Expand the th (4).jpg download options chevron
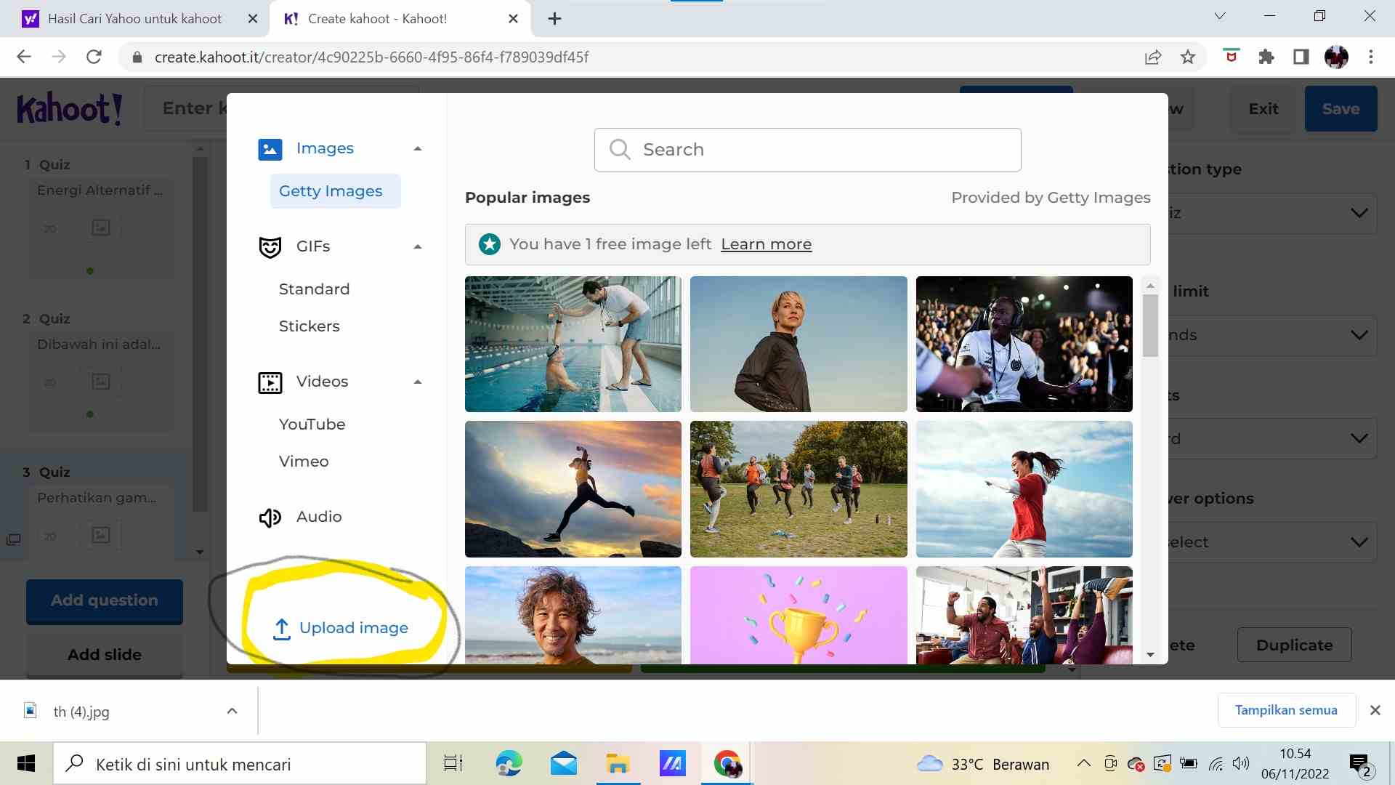This screenshot has height=785, width=1395. (x=232, y=711)
